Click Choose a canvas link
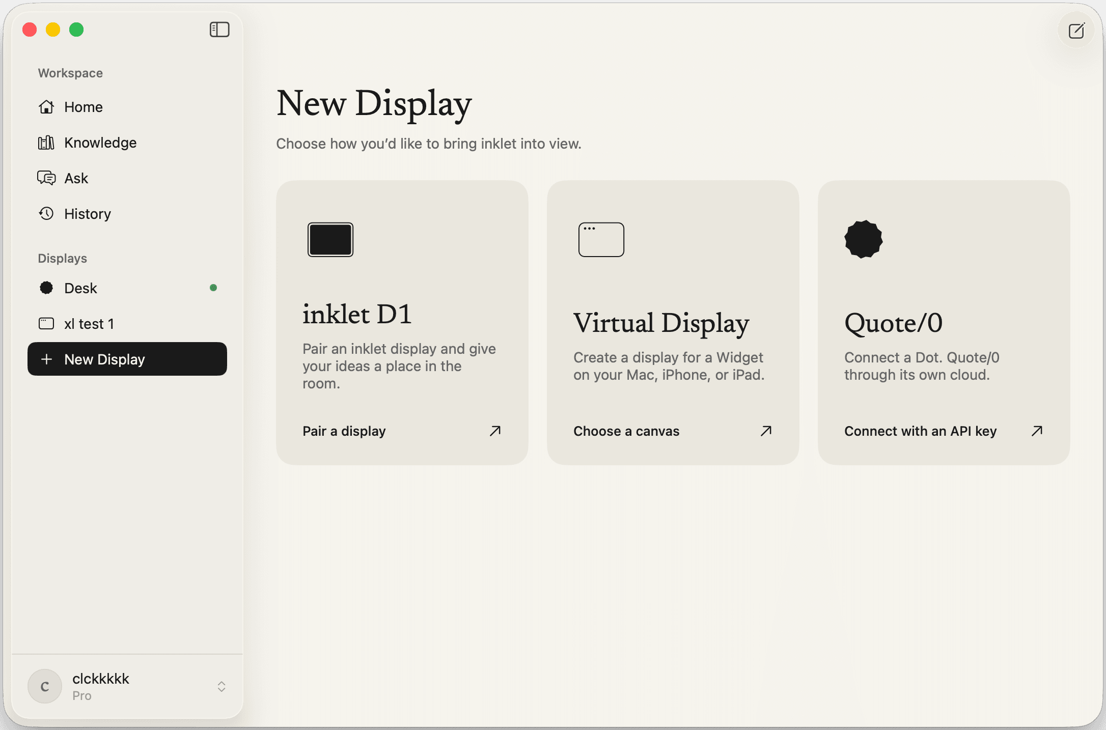Screen dimensions: 1106x730 click(x=626, y=431)
